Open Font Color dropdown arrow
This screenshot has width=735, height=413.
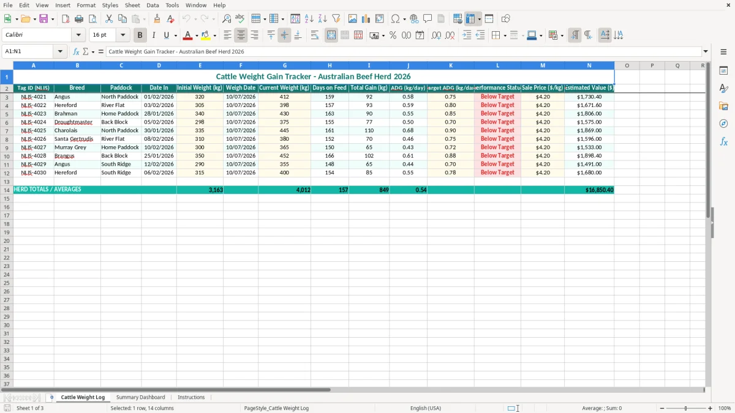click(197, 35)
